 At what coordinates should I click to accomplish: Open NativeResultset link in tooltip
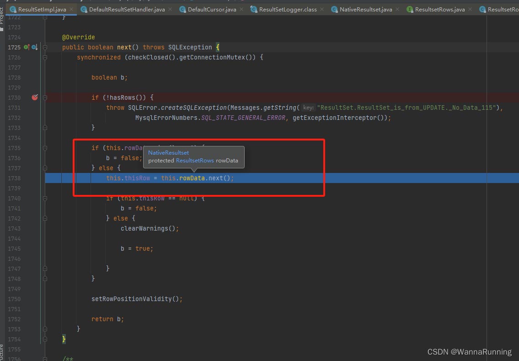[x=168, y=153]
